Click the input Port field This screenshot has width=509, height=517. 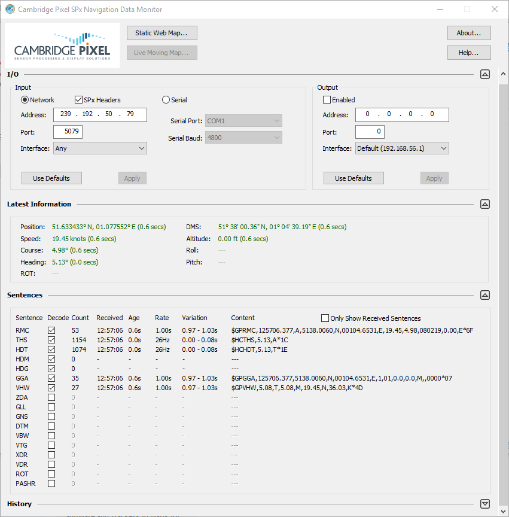click(x=68, y=132)
